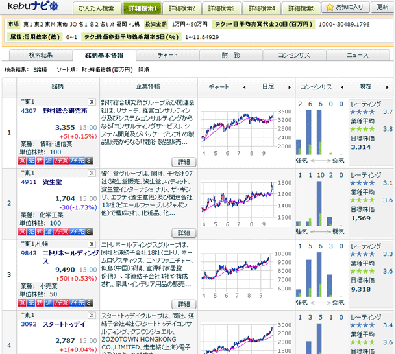This screenshot has width=396, height=354.
Task: Open the 財務 tab
Action: pos(231,55)
